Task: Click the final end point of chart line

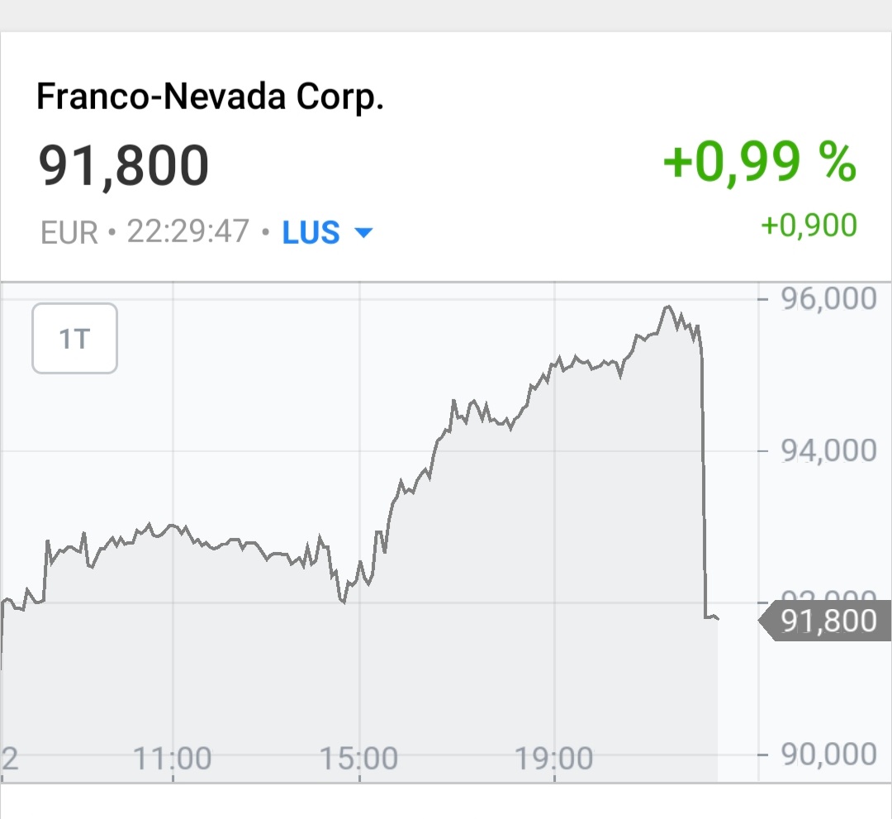Action: (x=717, y=618)
